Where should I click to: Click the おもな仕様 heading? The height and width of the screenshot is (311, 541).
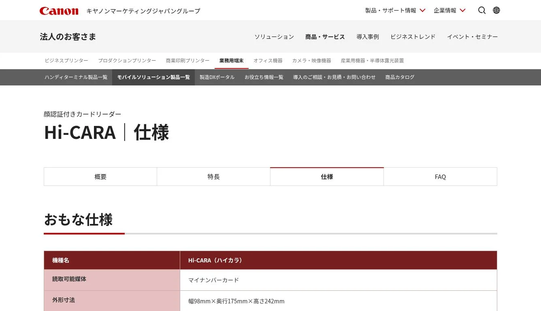point(79,219)
